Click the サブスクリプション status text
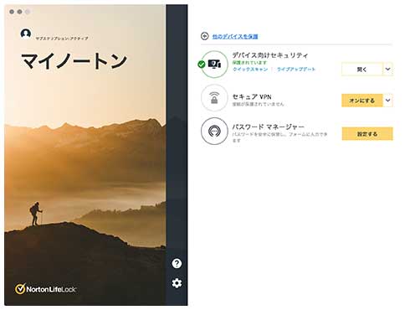410x310 pixels. [62, 39]
